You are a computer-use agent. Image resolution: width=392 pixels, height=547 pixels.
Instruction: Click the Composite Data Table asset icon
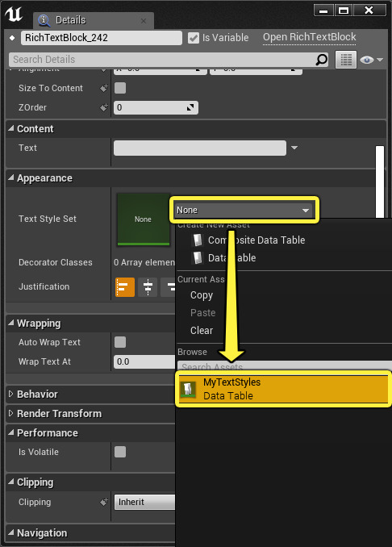click(x=198, y=240)
